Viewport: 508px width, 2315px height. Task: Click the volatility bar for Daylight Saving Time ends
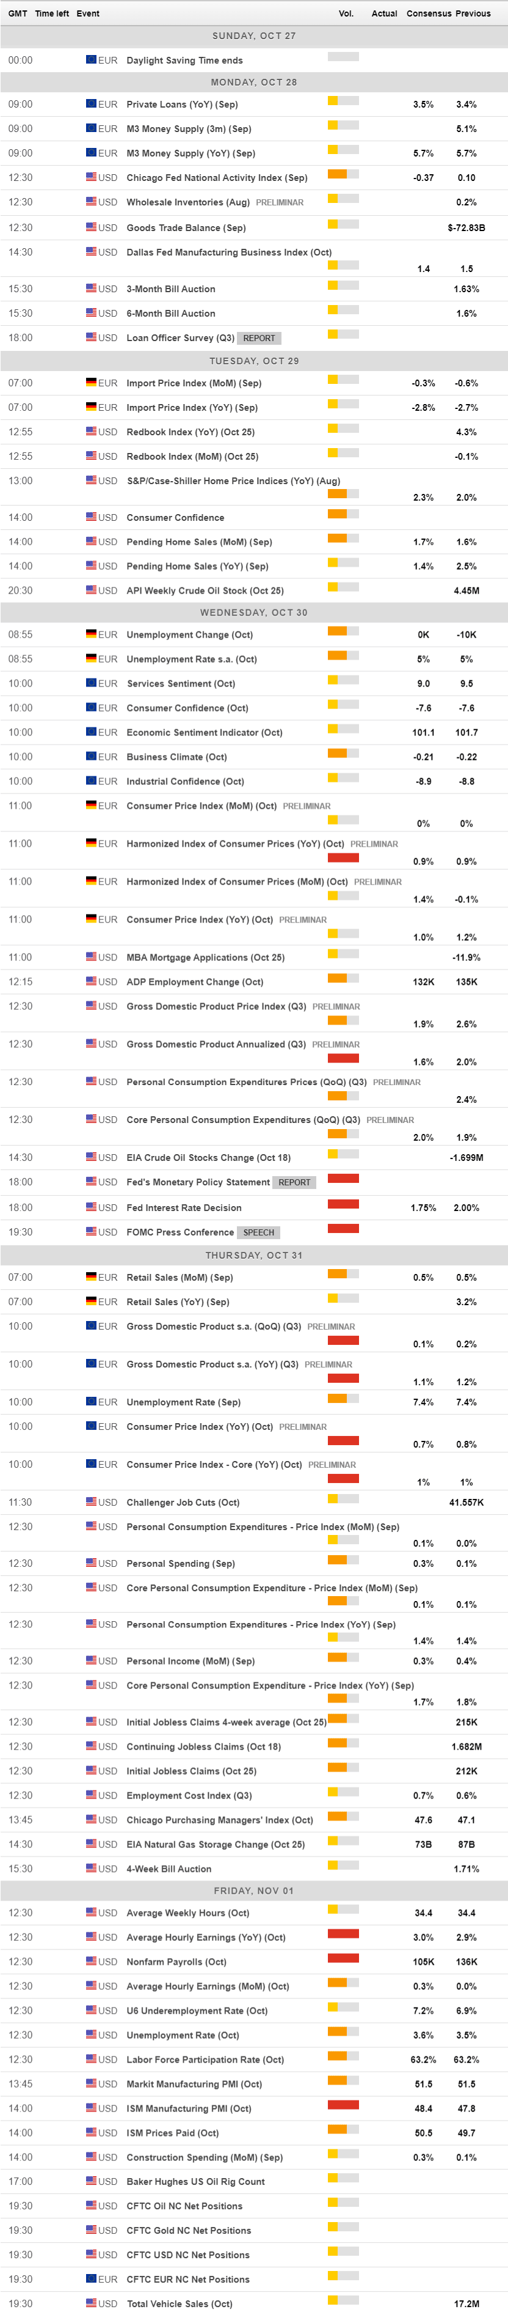343,57
